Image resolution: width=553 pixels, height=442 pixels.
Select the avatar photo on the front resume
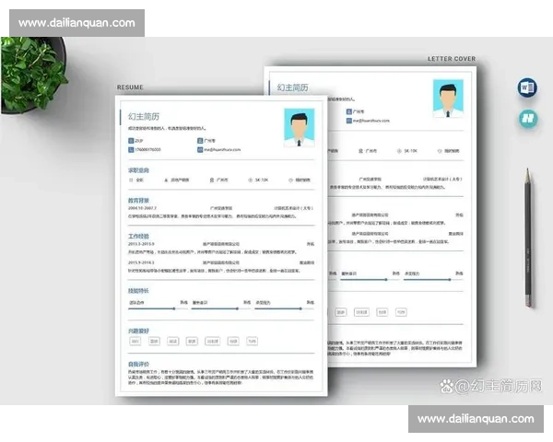tap(299, 127)
